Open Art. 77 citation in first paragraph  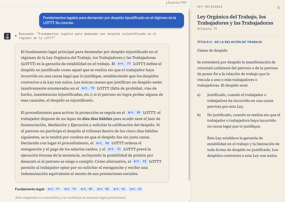(x=124, y=64)
